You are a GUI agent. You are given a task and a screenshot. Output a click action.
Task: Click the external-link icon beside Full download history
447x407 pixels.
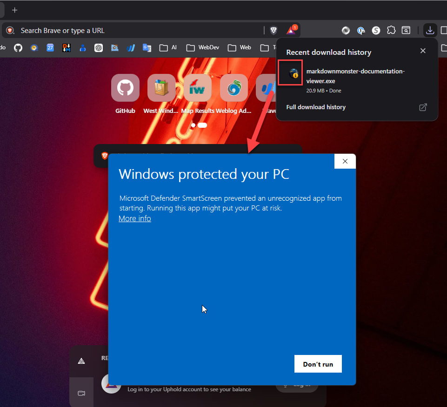(423, 107)
